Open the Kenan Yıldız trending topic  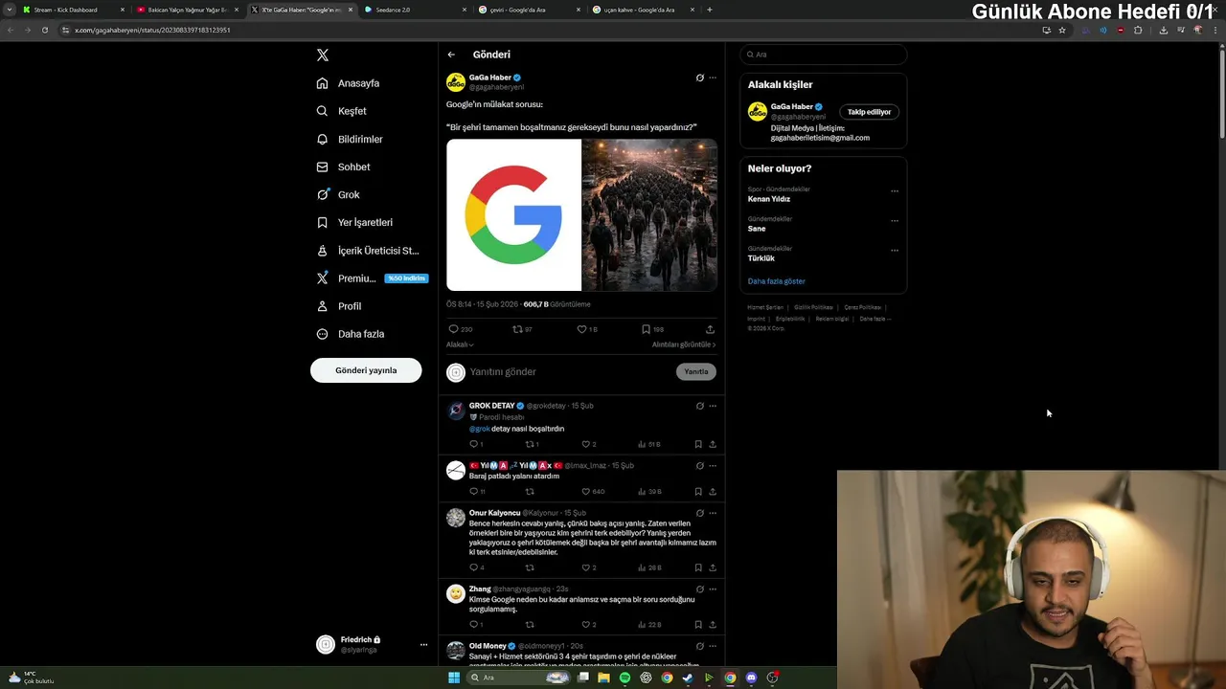769,199
